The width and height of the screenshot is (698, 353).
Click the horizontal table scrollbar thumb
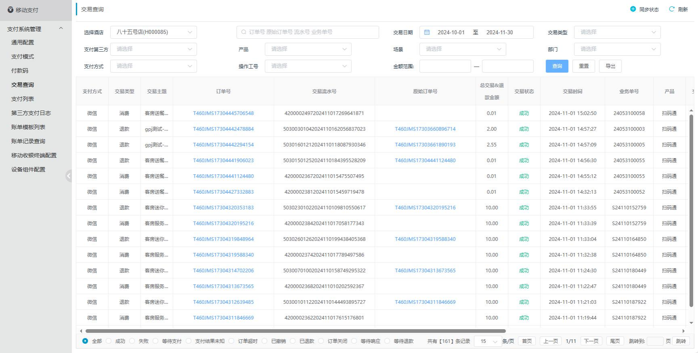(295, 331)
